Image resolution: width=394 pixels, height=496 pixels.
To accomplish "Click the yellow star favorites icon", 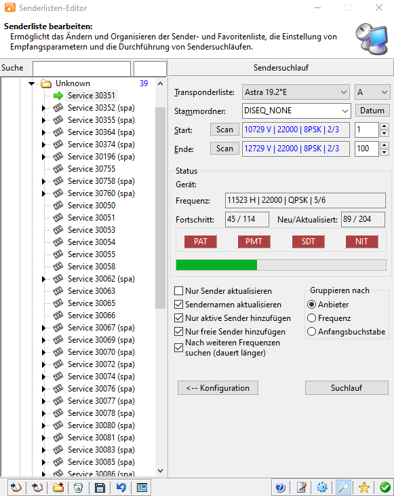I will click(364, 487).
